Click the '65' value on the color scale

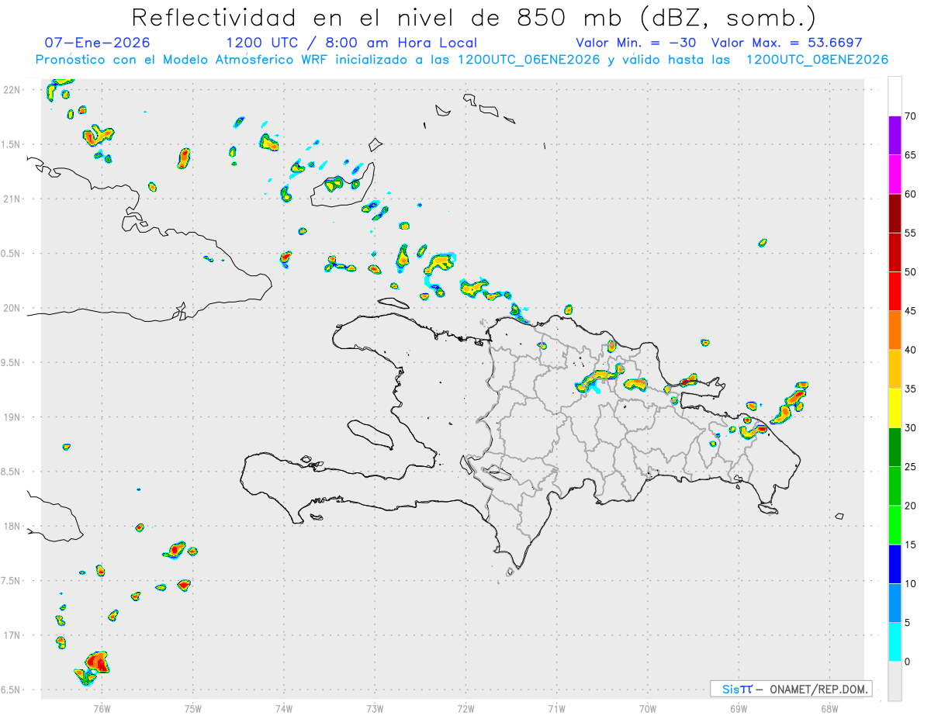[910, 155]
